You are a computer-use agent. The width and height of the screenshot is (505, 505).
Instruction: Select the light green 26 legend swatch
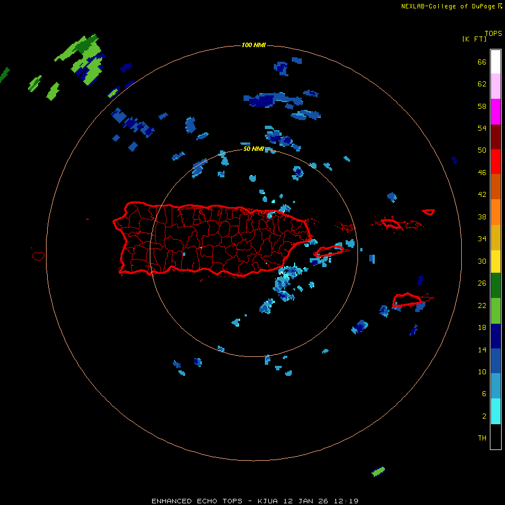495,311
